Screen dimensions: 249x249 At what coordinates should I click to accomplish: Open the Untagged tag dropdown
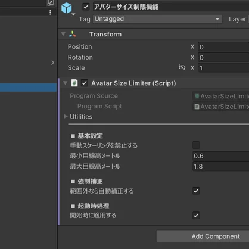coord(157,19)
